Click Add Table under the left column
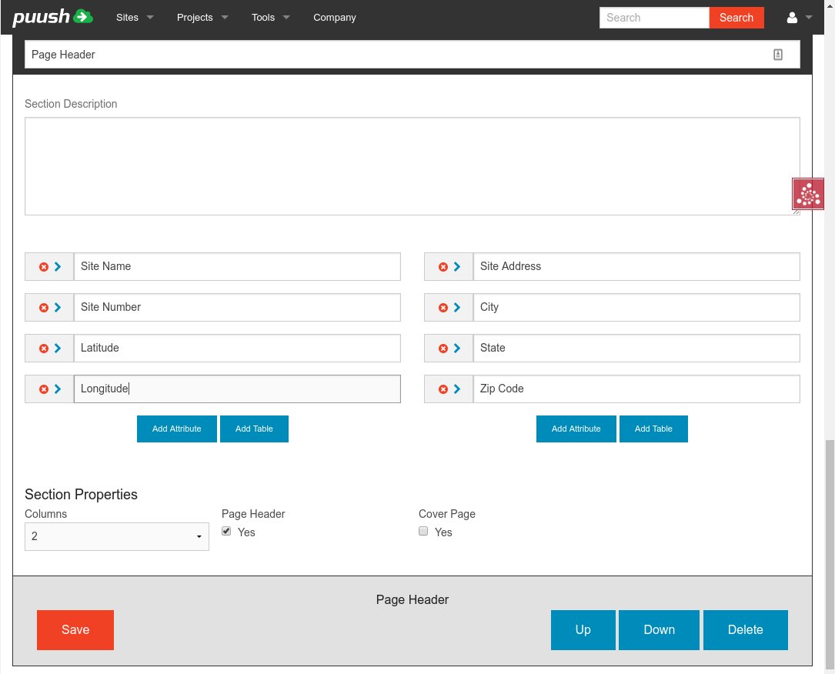The image size is (835, 674). tap(254, 429)
